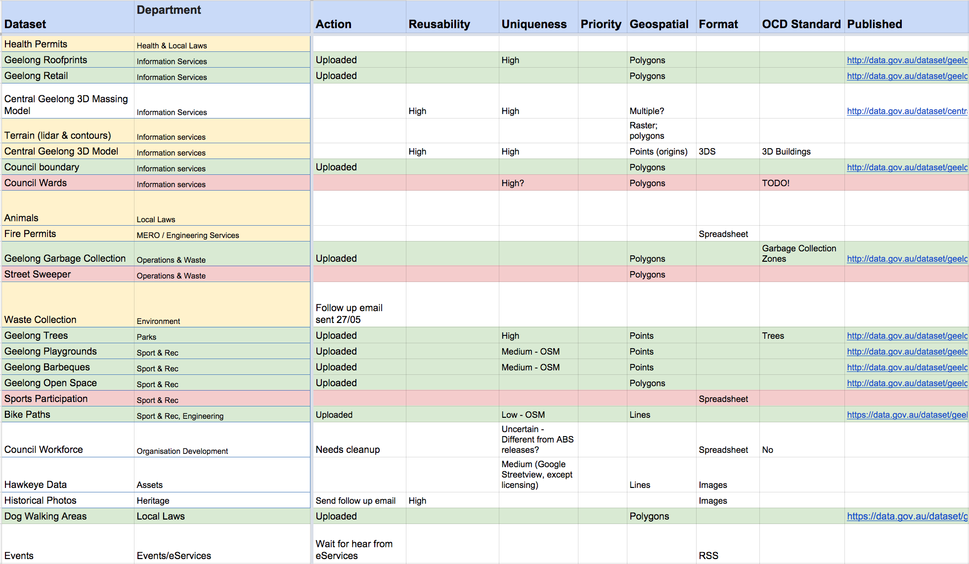
Task: Click the 'Follow up email sent 27/05' cell
Action: [349, 314]
